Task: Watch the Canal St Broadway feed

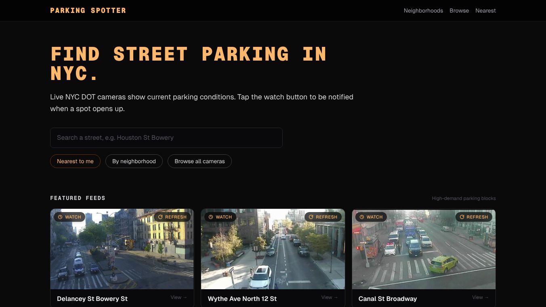Action: 371,217
